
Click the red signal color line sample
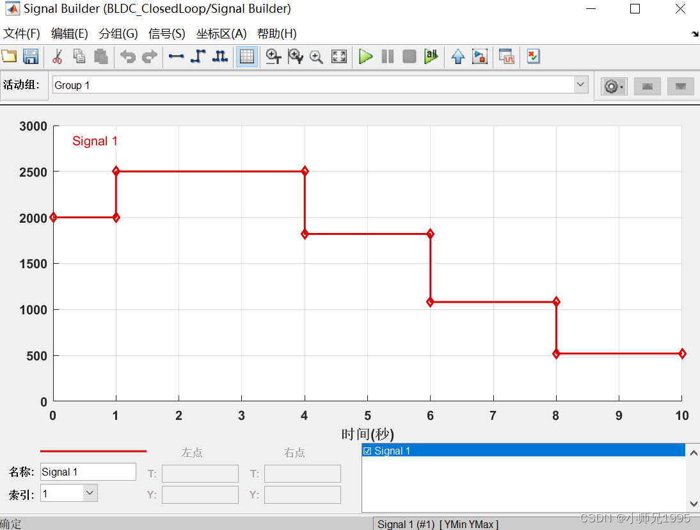tap(93, 451)
